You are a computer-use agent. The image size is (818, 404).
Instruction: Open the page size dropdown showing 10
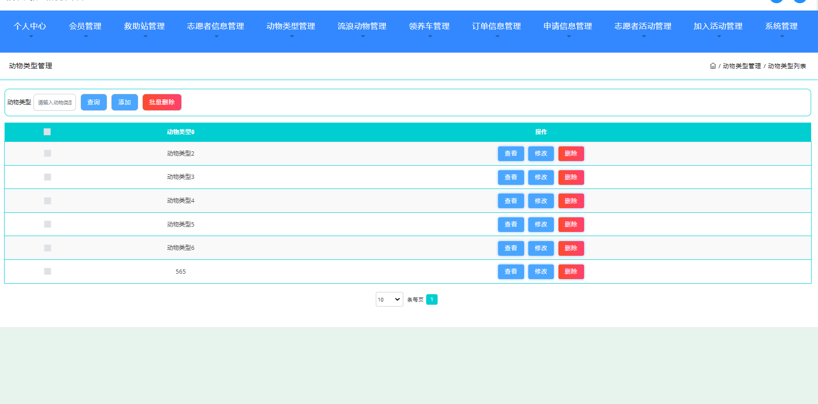(389, 299)
